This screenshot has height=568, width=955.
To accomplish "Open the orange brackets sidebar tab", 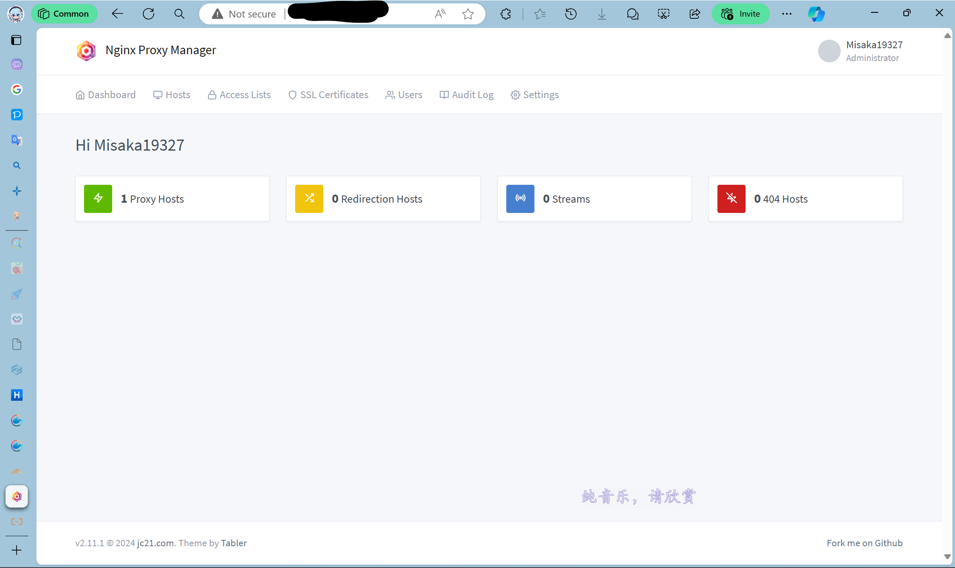I will coord(17,521).
